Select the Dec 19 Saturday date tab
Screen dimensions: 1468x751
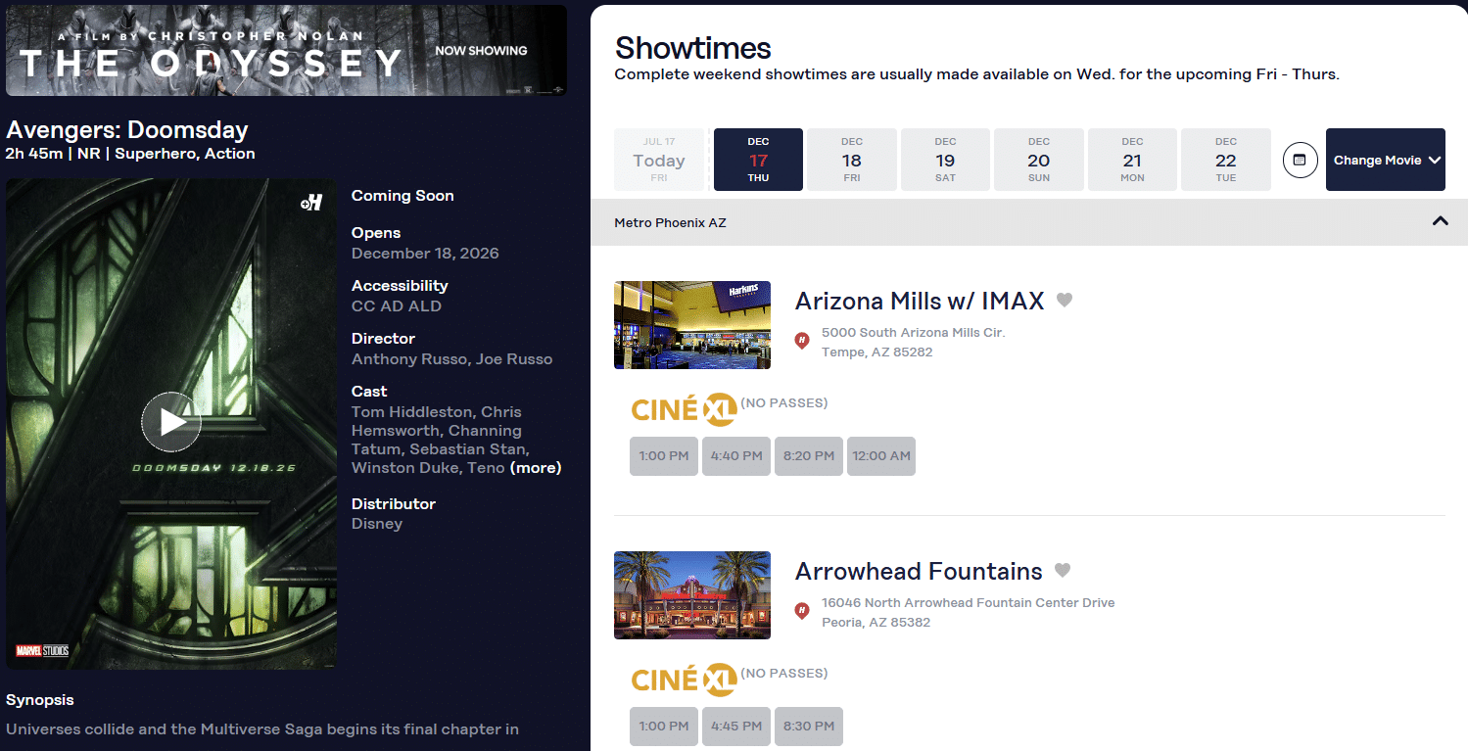pyautogui.click(x=945, y=160)
